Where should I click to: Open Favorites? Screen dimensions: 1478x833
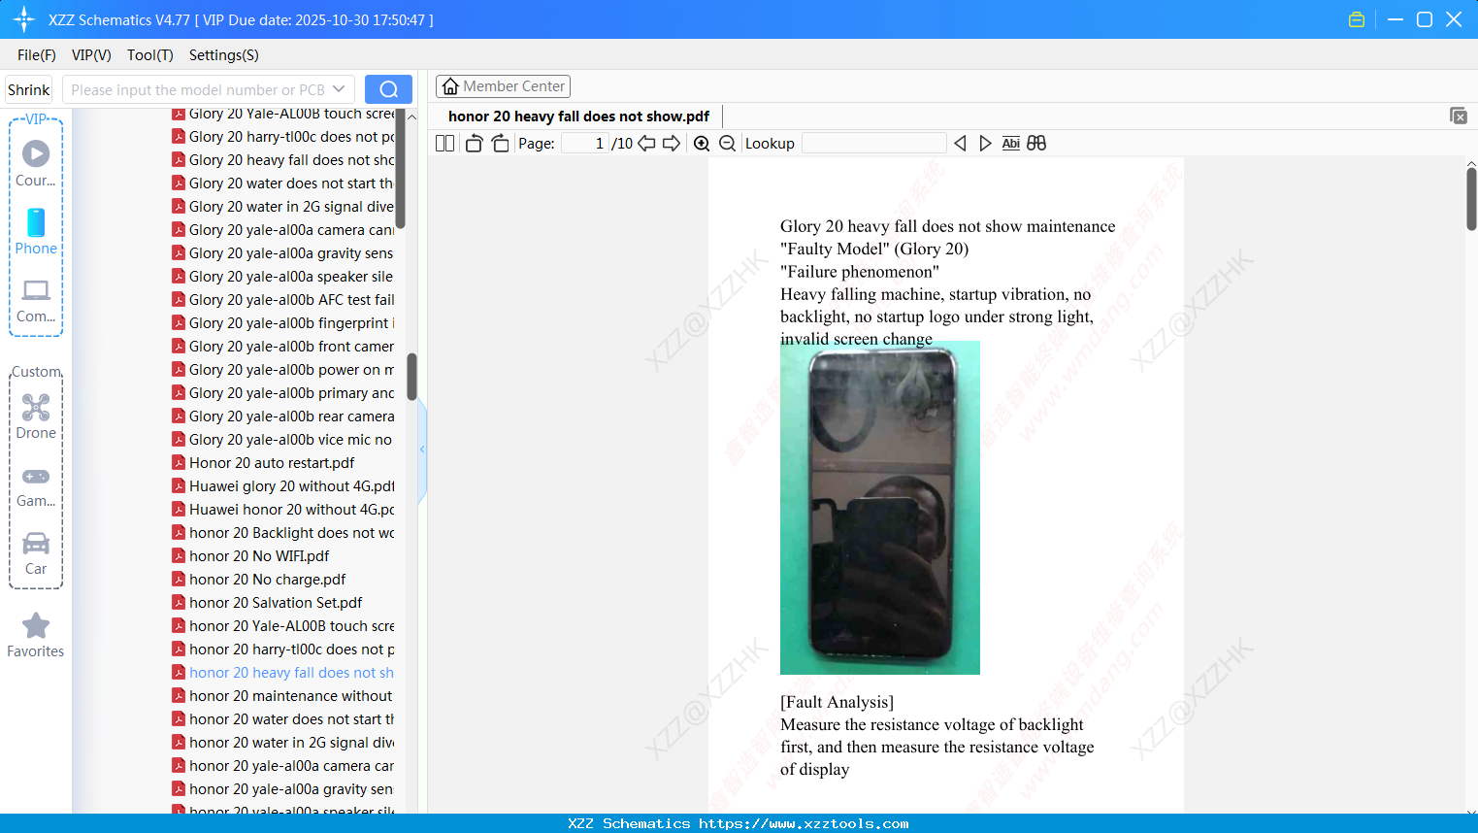click(36, 635)
